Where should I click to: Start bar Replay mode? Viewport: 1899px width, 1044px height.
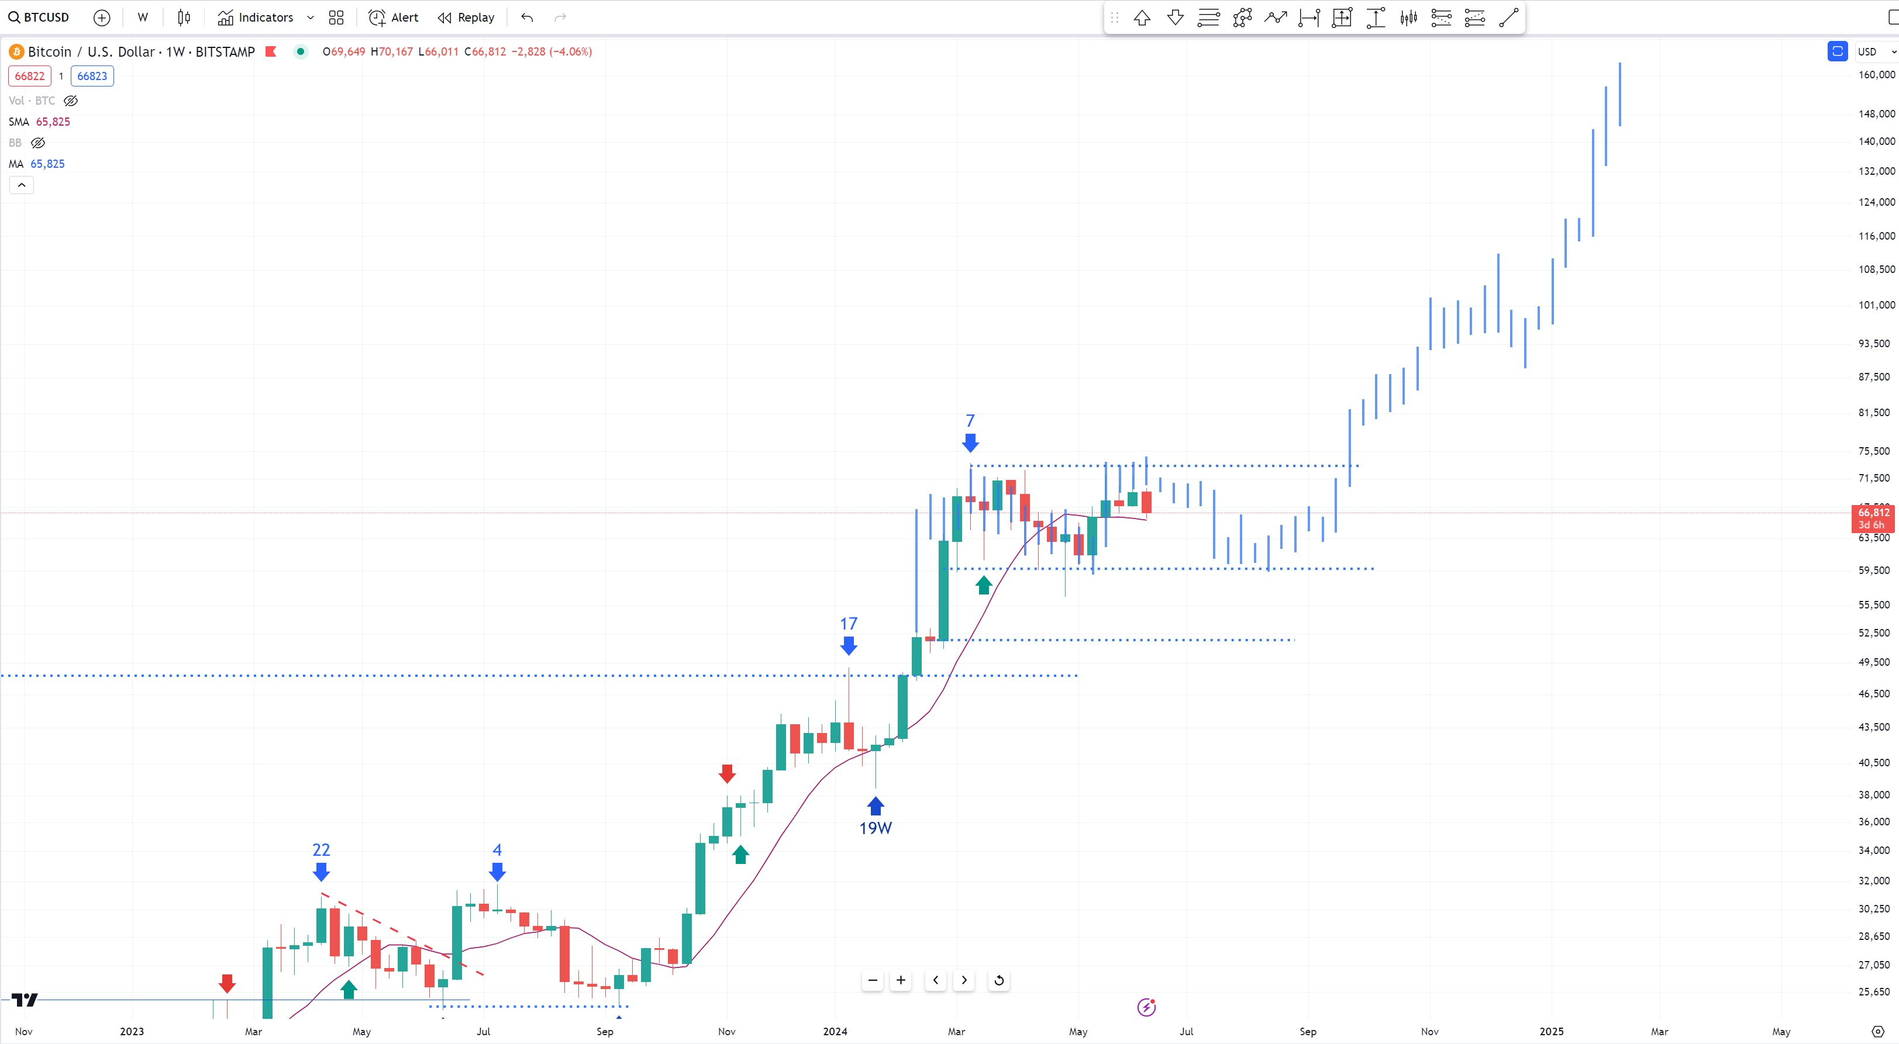pos(466,18)
